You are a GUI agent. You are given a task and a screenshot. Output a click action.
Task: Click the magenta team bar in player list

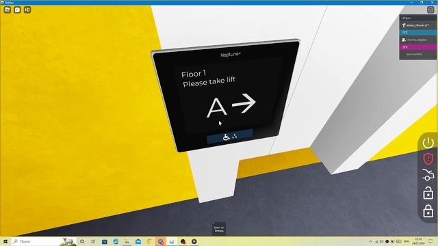click(x=418, y=47)
